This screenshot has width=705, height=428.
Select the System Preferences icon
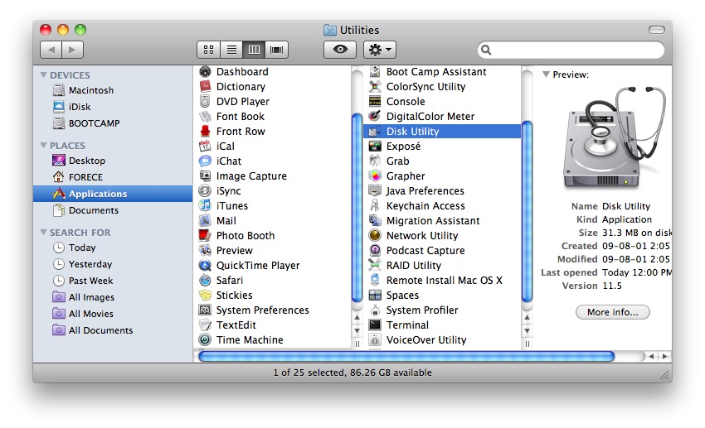point(205,310)
